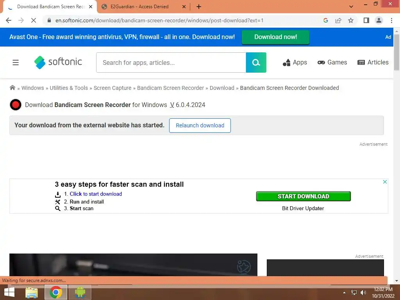Open Utilities & Tools breadcrumb link
Image resolution: width=400 pixels, height=300 pixels.
(x=69, y=88)
